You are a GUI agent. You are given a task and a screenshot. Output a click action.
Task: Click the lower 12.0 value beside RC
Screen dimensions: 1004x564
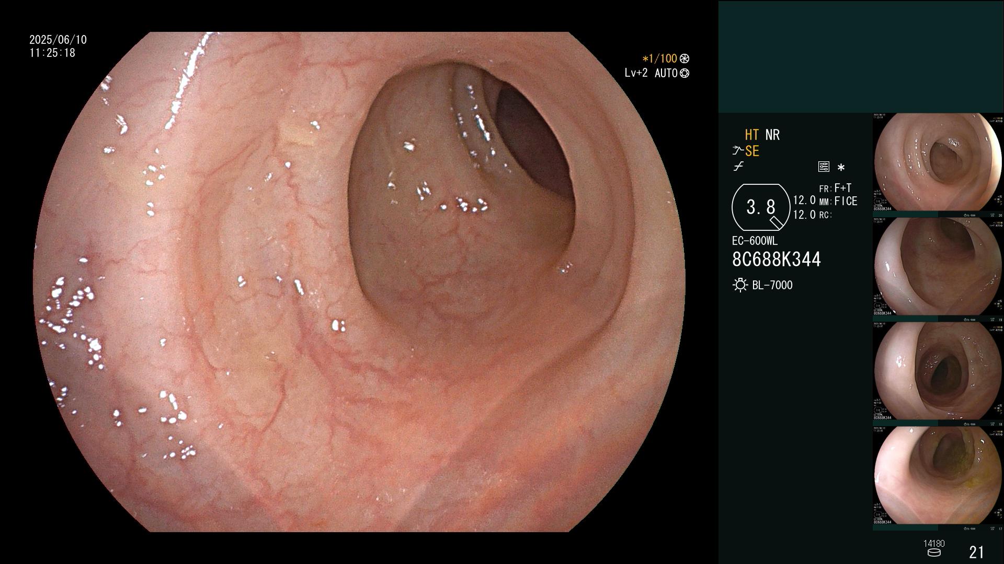tap(804, 215)
